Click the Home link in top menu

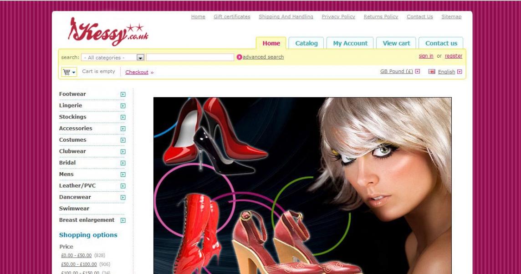point(198,17)
